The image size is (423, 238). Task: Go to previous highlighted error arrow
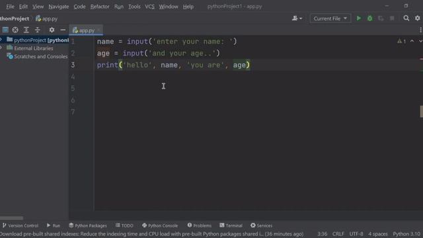tap(412, 41)
